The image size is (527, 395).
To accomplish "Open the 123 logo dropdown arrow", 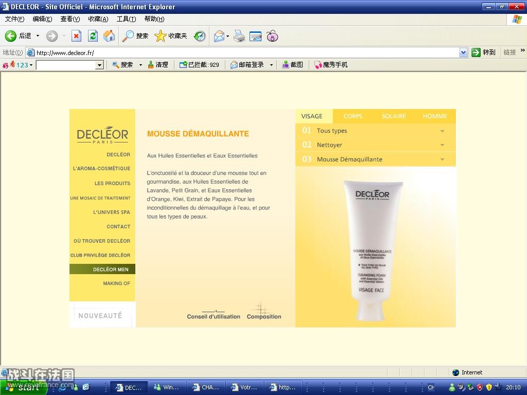I will coord(31,65).
